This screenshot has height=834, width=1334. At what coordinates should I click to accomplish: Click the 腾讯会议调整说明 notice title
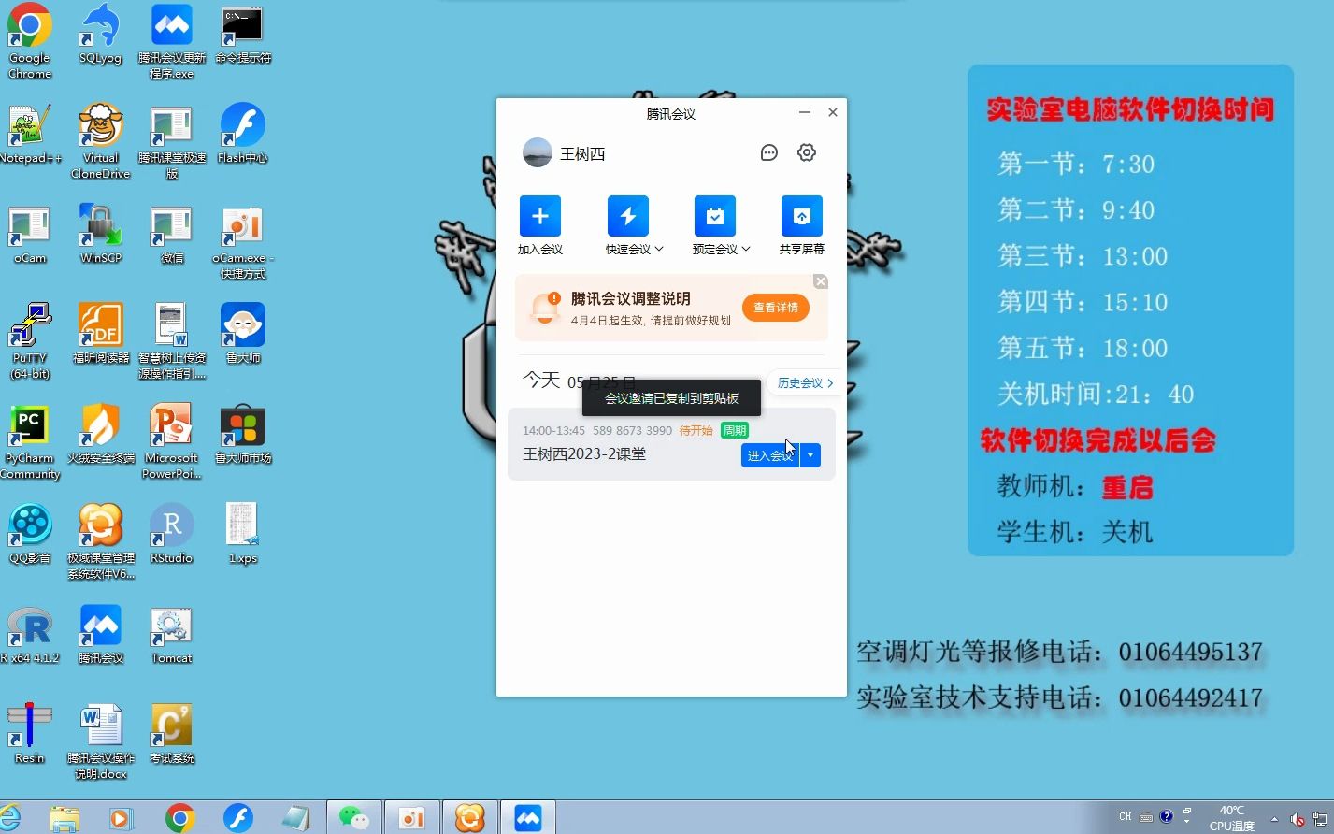coord(631,298)
